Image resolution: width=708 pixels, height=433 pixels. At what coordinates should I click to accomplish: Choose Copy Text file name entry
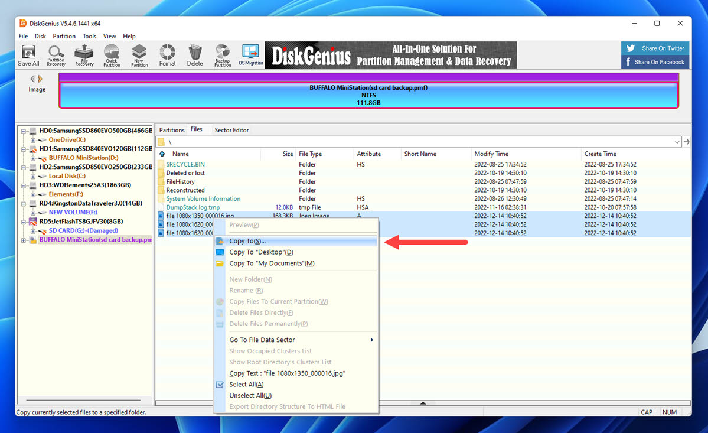(x=296, y=373)
